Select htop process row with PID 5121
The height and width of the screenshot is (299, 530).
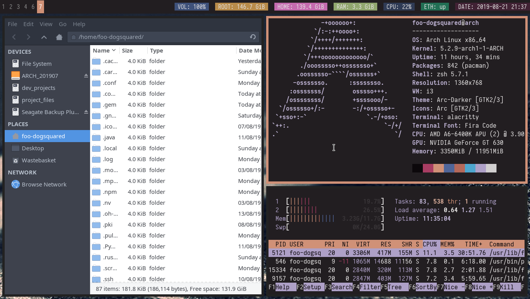(x=396, y=253)
